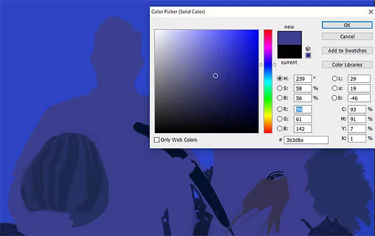Image resolution: width=375 pixels, height=236 pixels.
Task: Click the Y yellow field 7
Action: pyautogui.click(x=357, y=129)
